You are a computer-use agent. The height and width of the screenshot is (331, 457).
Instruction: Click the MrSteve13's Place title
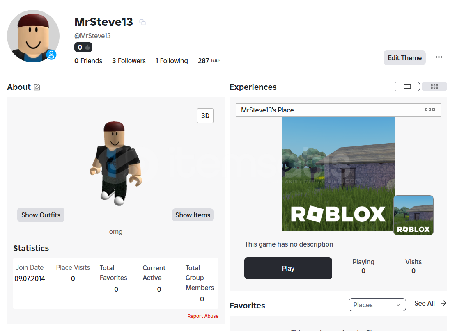tap(267, 110)
